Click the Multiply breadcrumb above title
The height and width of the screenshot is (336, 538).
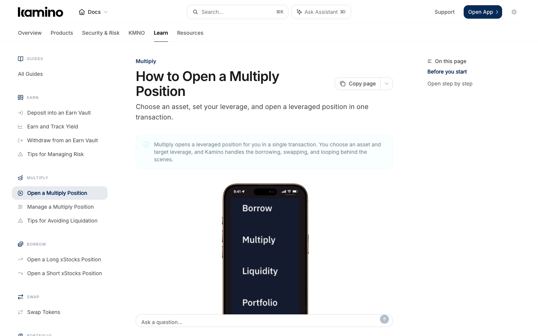click(146, 61)
